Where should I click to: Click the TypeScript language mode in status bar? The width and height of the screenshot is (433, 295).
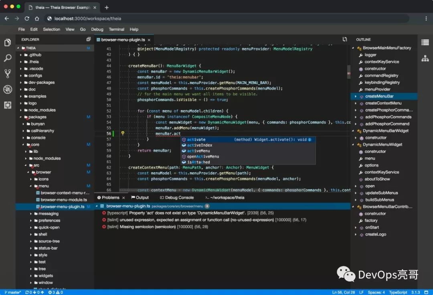(x=398, y=292)
